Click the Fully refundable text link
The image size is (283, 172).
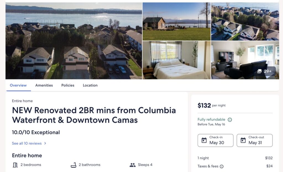pyautogui.click(x=211, y=119)
